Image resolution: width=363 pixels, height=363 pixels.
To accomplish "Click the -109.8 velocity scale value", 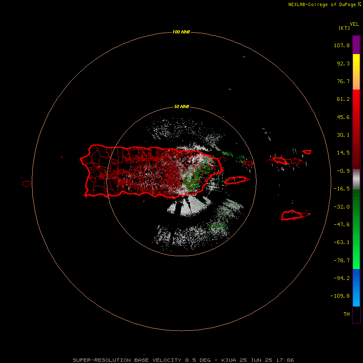I will coord(340,296).
